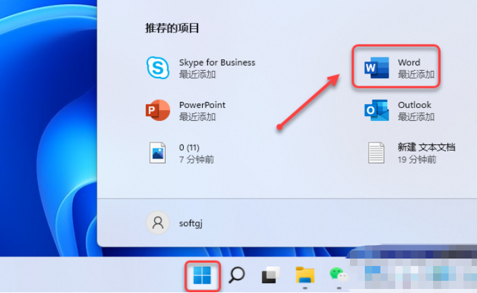
Task: Click the softgj user name text
Action: click(191, 223)
